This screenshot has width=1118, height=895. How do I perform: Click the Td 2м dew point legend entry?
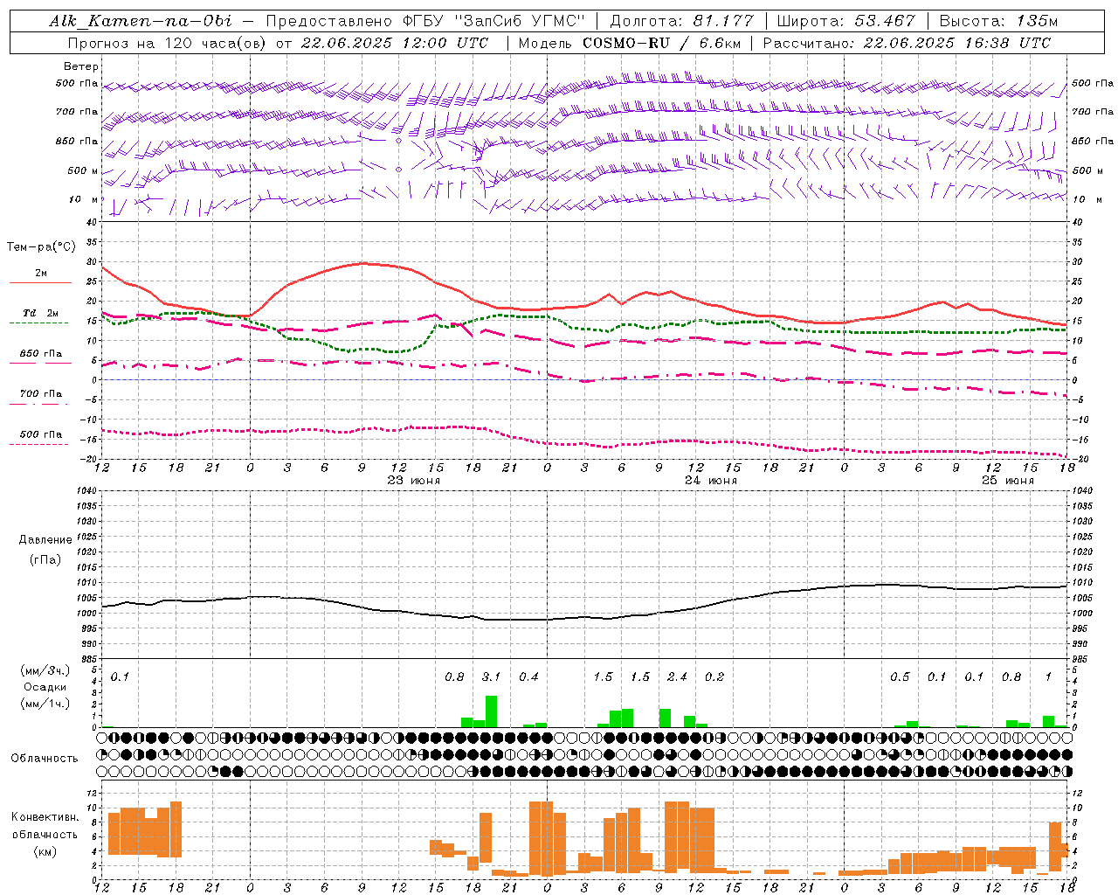point(41,313)
